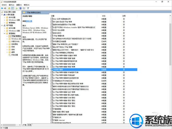Expand the 网络 tree folder

(7, 47)
